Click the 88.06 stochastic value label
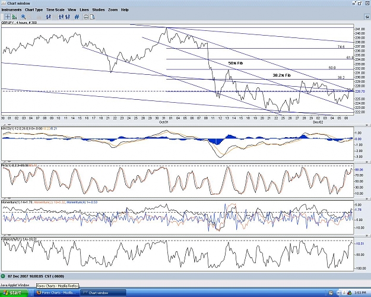 [x=359, y=169]
